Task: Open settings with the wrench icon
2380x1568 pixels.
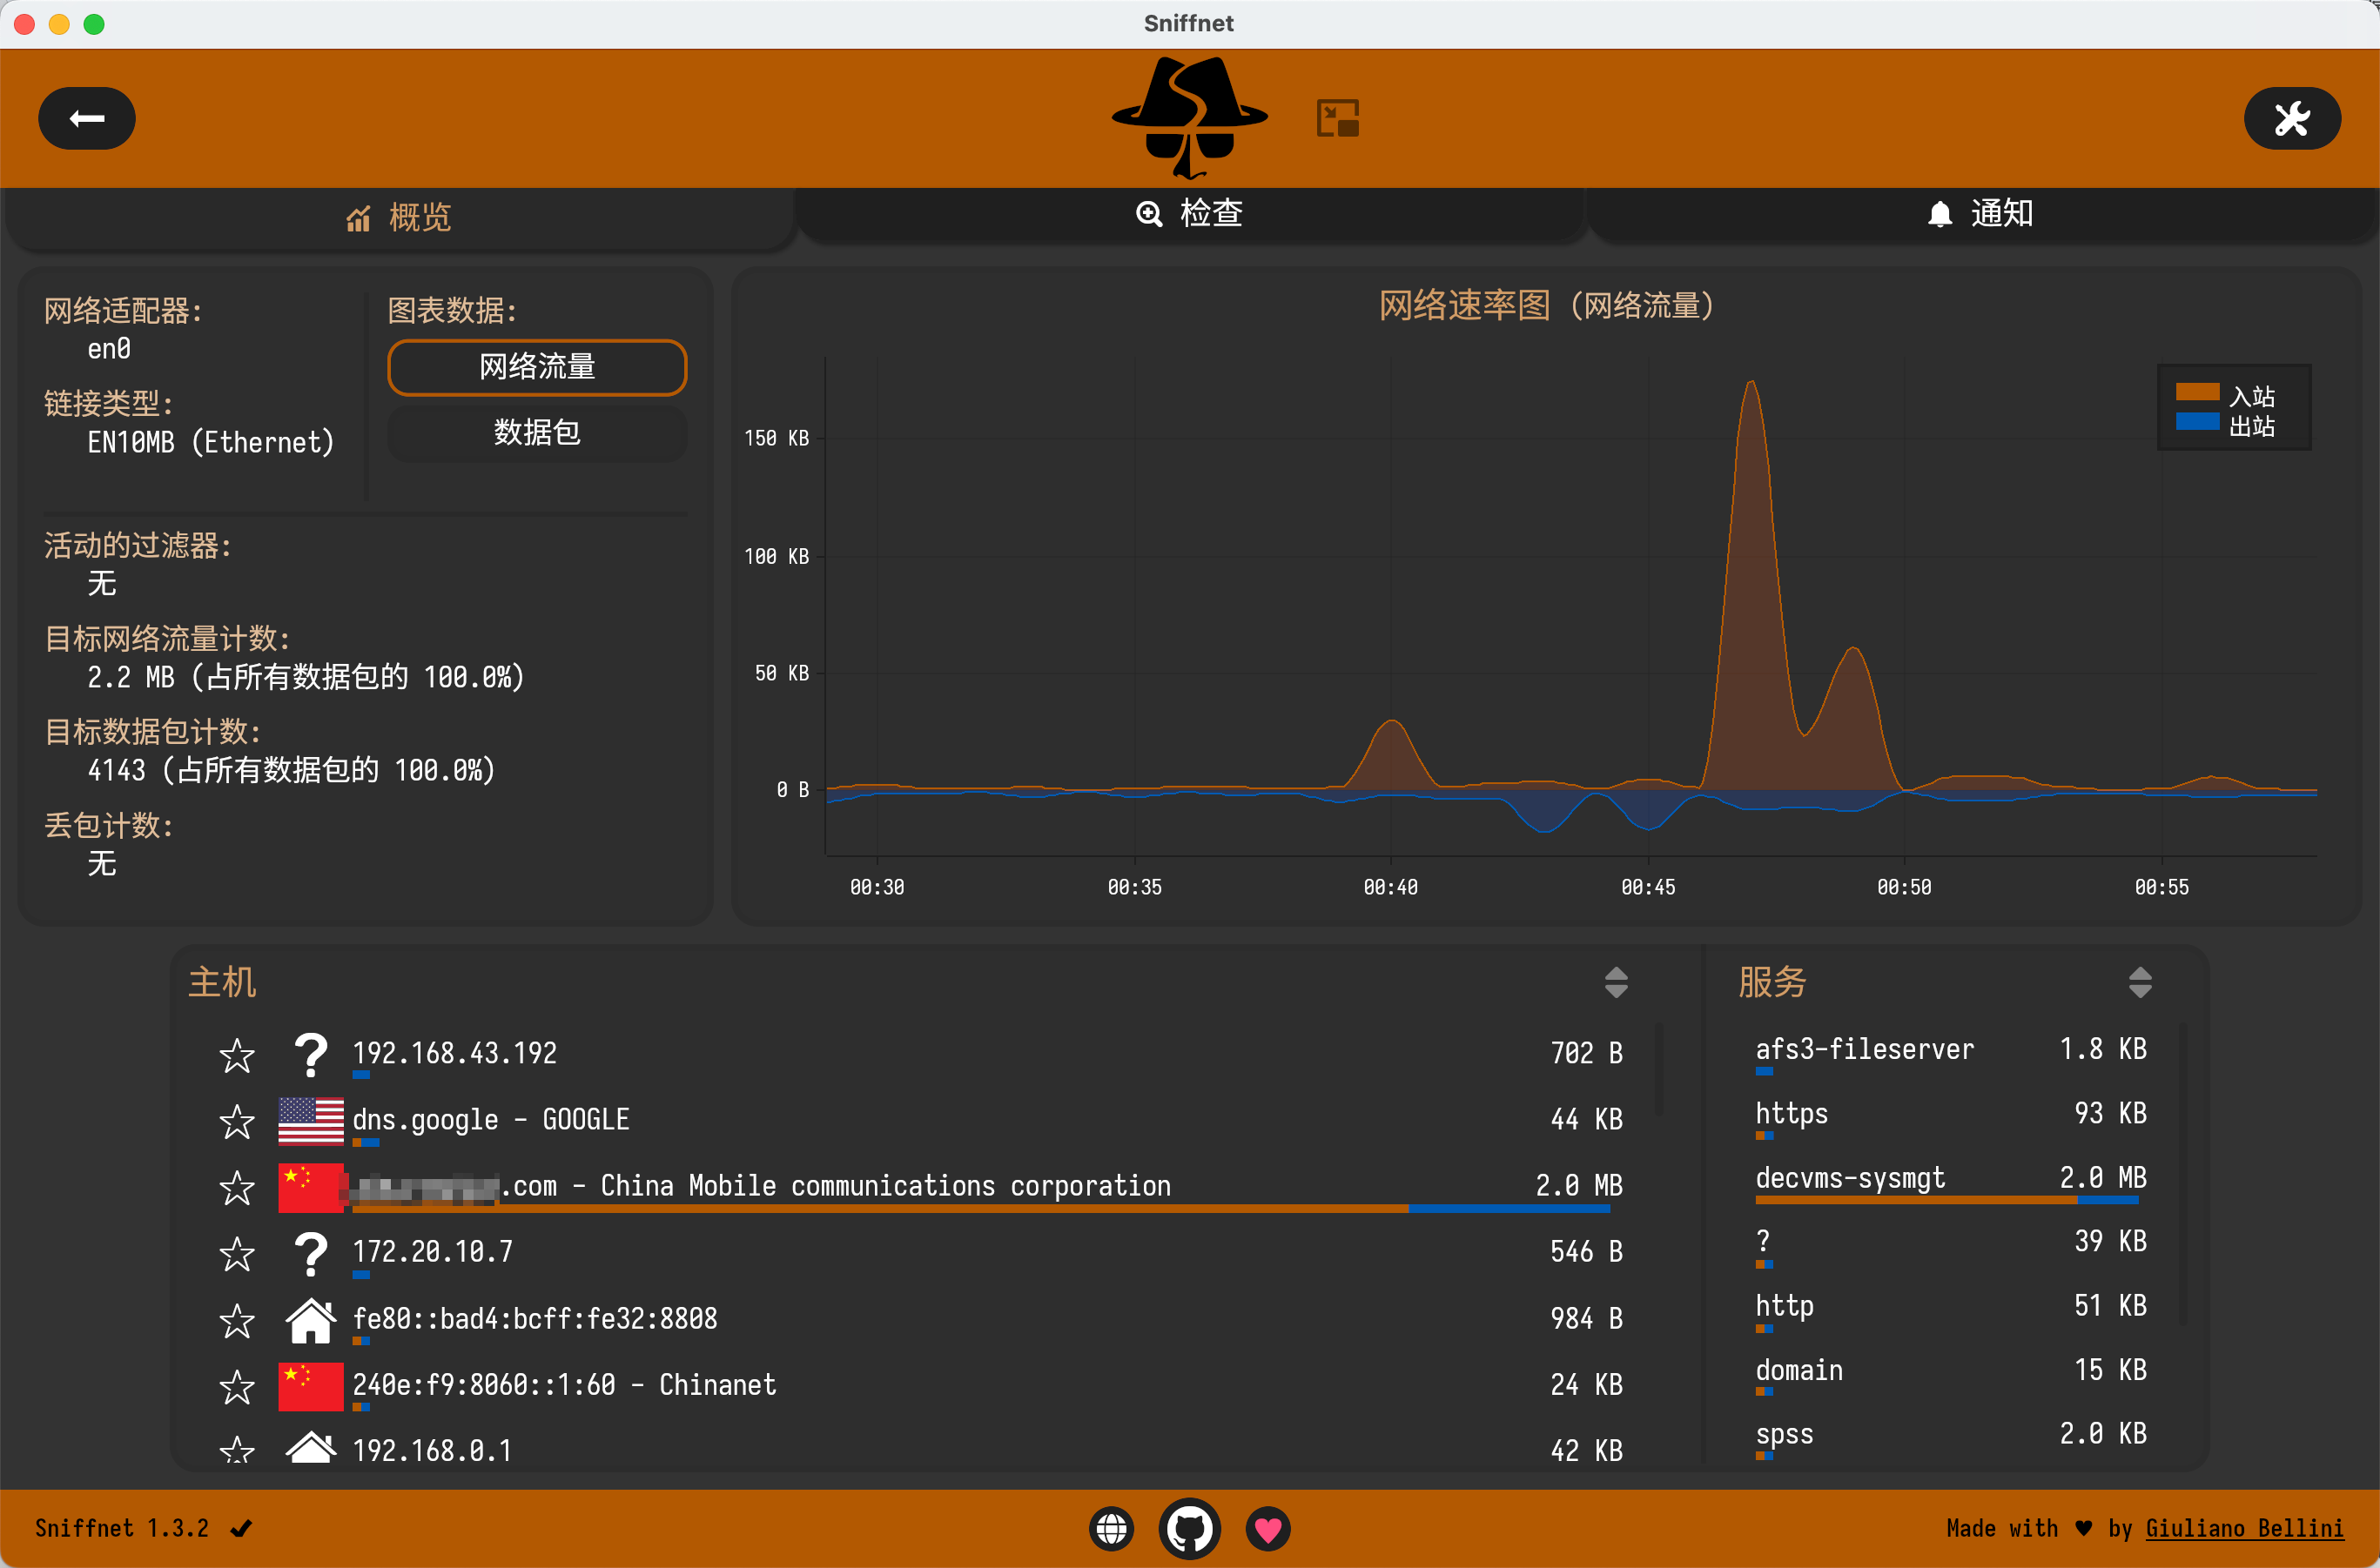Action: pyautogui.click(x=2291, y=119)
